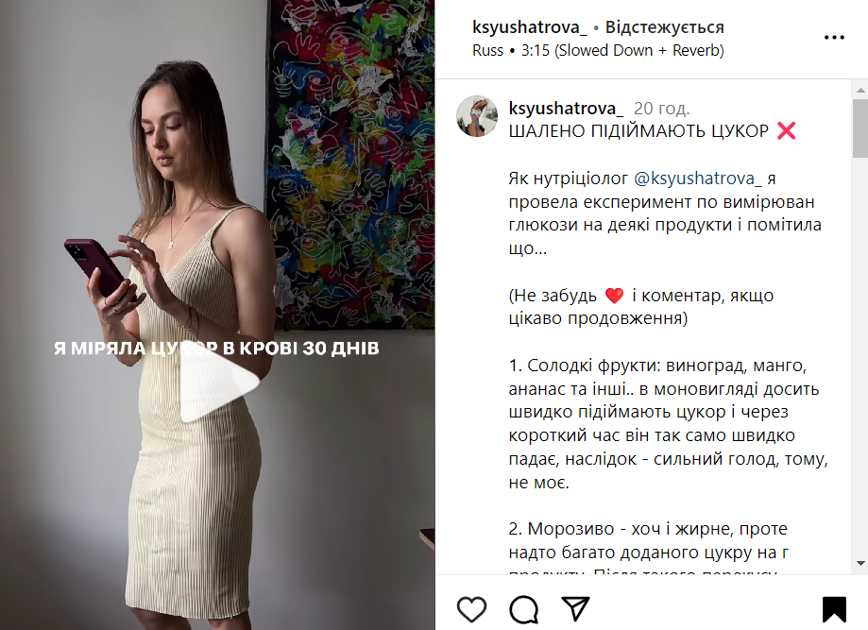Image resolution: width=868 pixels, height=630 pixels.
Task: Share the post with the paper plane icon
Action: click(x=576, y=608)
